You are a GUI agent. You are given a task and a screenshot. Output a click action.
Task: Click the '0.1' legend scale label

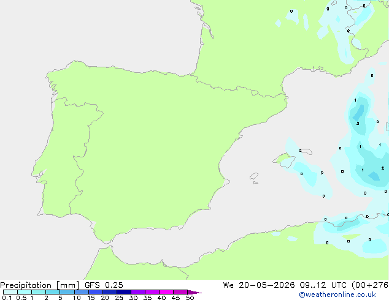(x=7, y=298)
